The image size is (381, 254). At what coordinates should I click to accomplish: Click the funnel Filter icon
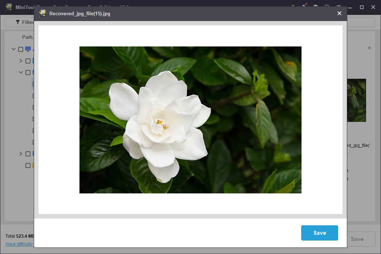[17, 22]
